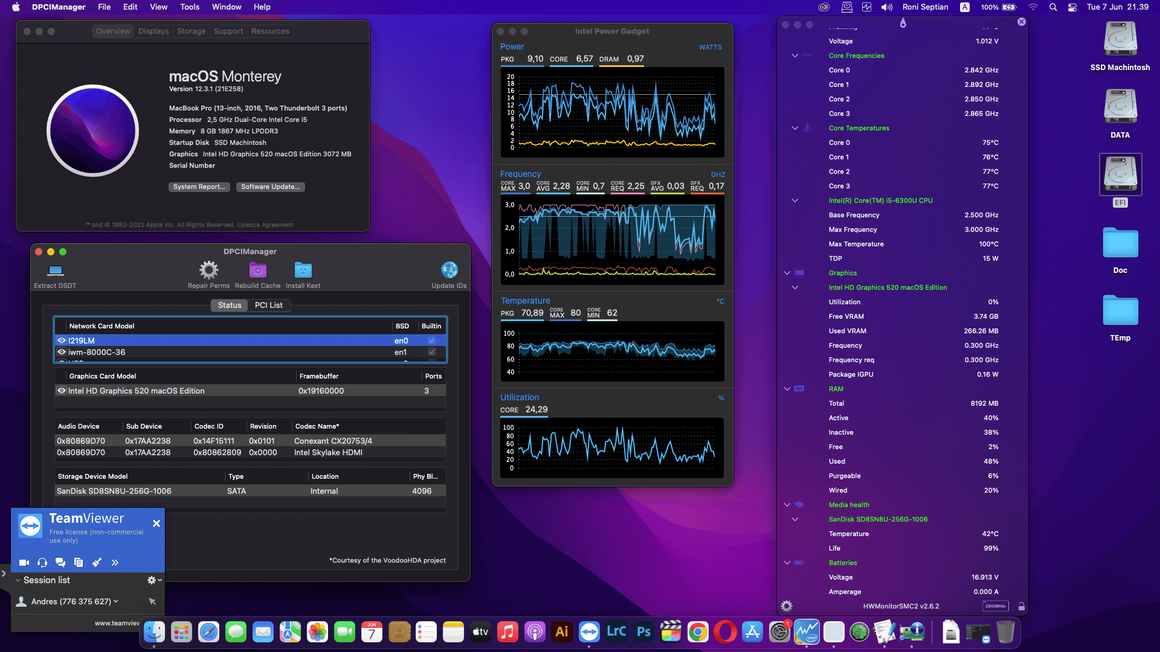The width and height of the screenshot is (1160, 652).
Task: Open Adobe Illustrator in the Dock
Action: [x=562, y=632]
